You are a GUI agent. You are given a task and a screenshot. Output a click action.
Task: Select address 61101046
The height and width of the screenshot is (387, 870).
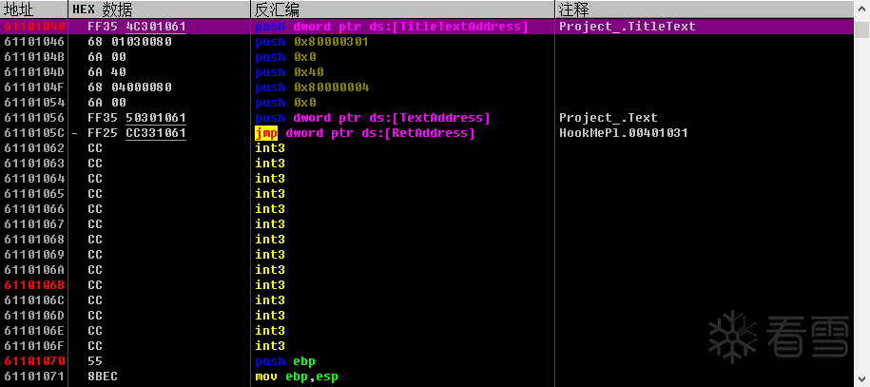pos(34,42)
